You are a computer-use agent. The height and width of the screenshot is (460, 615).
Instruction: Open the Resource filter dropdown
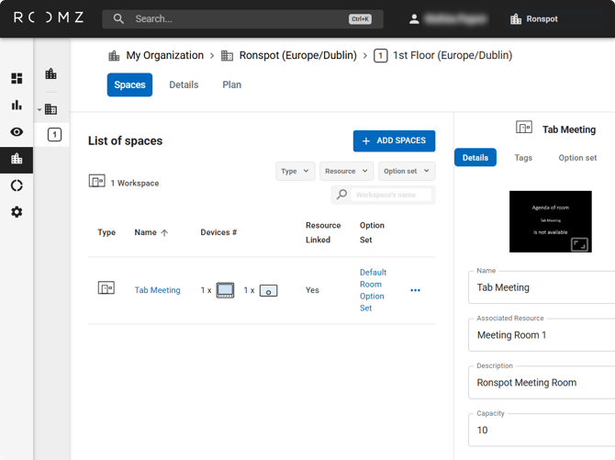(x=346, y=171)
